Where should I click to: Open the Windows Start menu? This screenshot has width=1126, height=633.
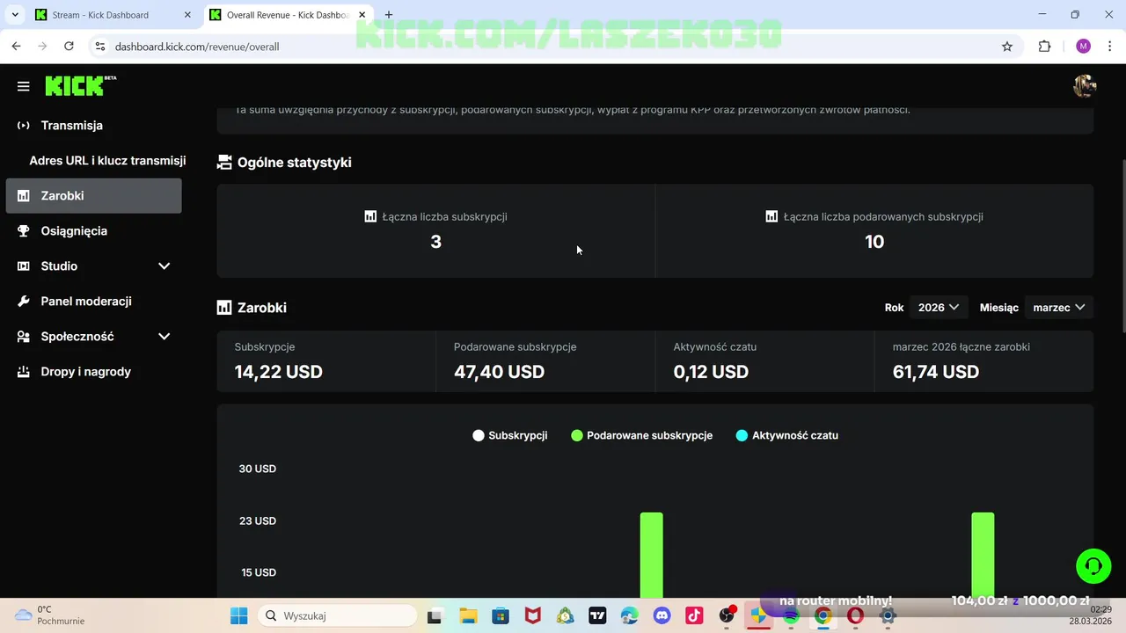pyautogui.click(x=238, y=615)
